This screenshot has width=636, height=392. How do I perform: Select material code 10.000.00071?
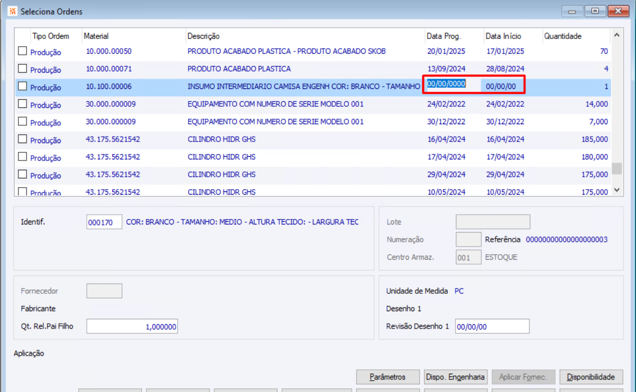108,68
